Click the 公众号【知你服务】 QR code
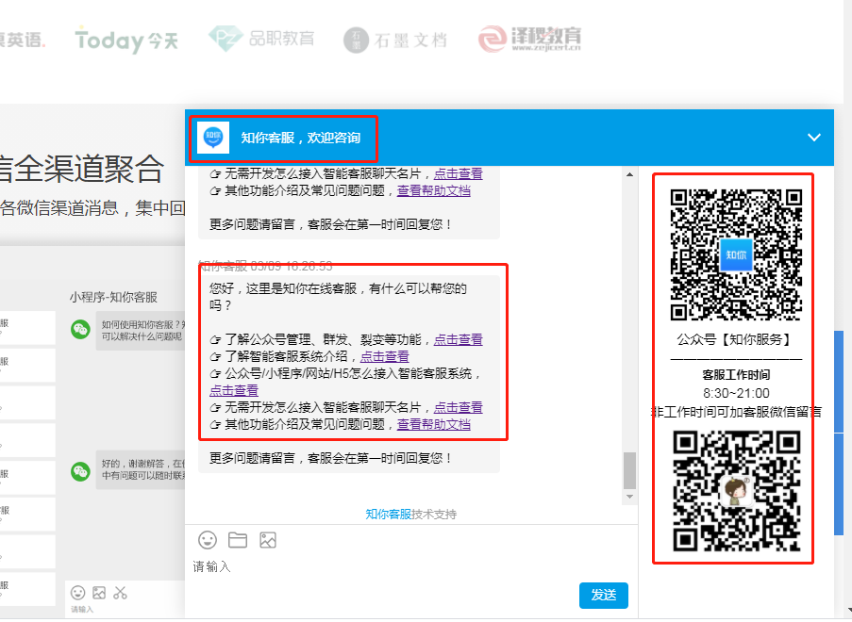Screen dimensions: 852x622 736,254
